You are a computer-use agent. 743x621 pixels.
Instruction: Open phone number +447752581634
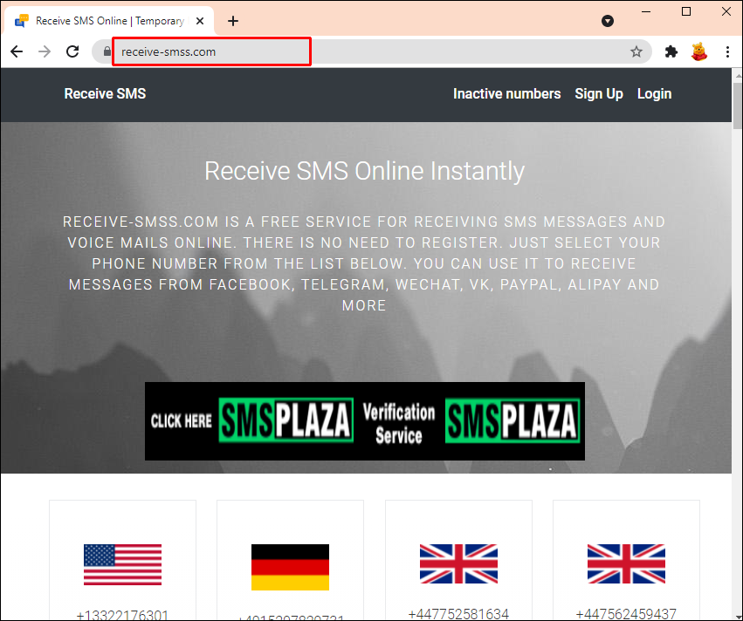tap(458, 614)
